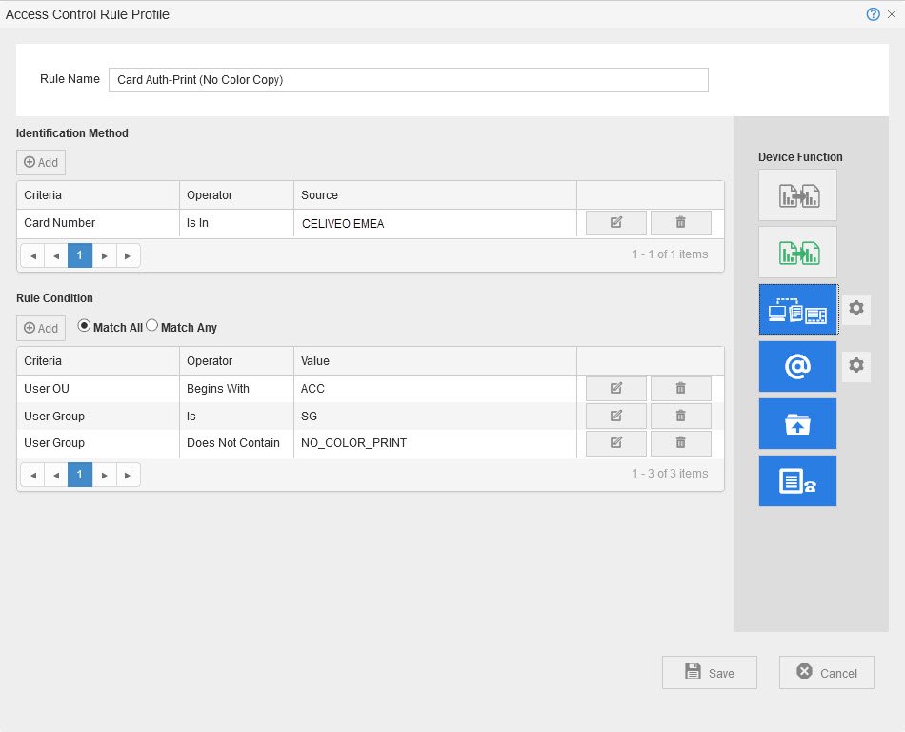Click the ACC value cell
The image size is (905, 732).
[435, 389]
